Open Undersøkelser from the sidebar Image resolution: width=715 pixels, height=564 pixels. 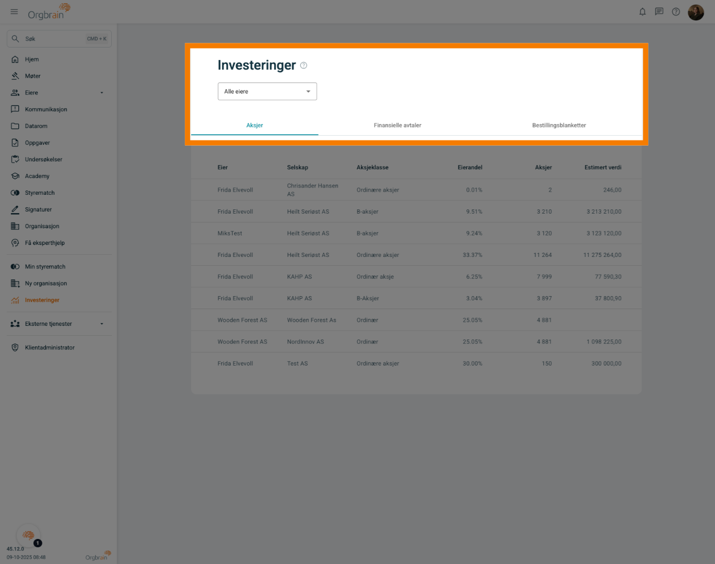click(x=43, y=160)
